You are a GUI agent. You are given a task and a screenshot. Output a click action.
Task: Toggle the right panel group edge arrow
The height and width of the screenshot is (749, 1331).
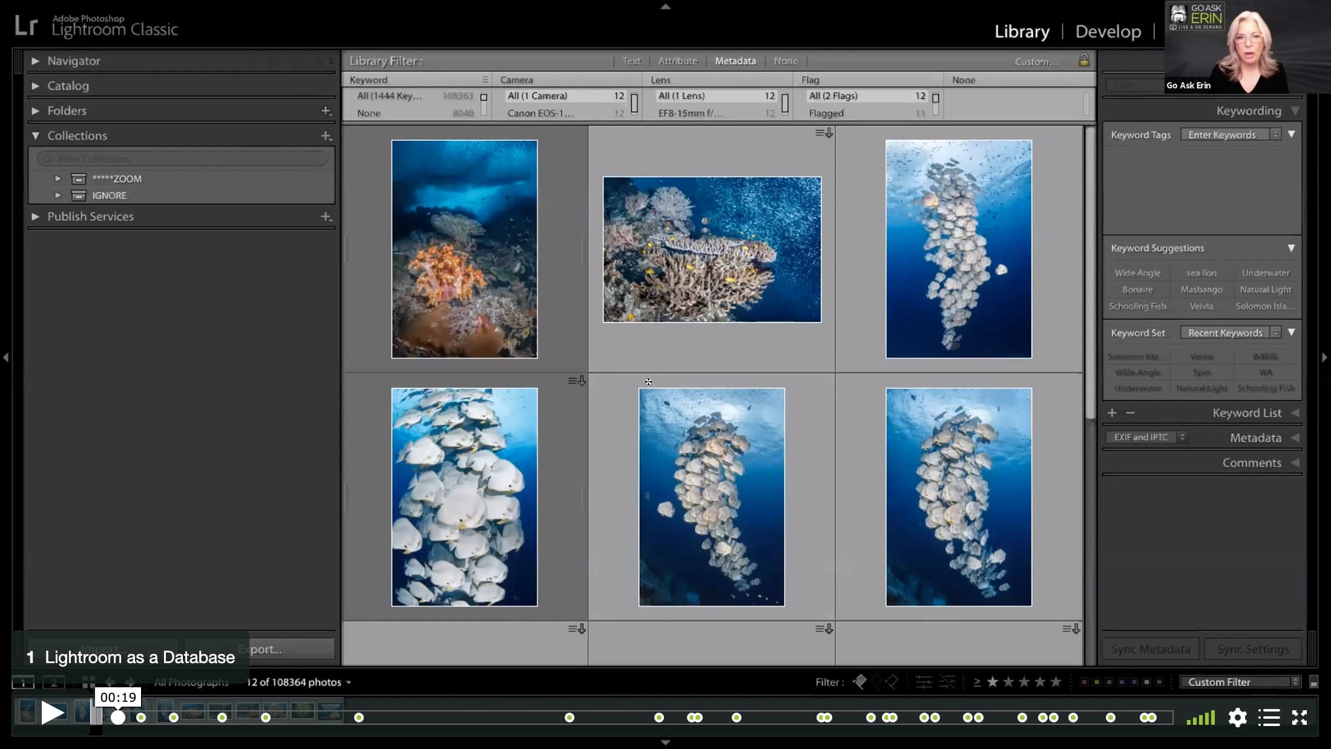point(1325,358)
